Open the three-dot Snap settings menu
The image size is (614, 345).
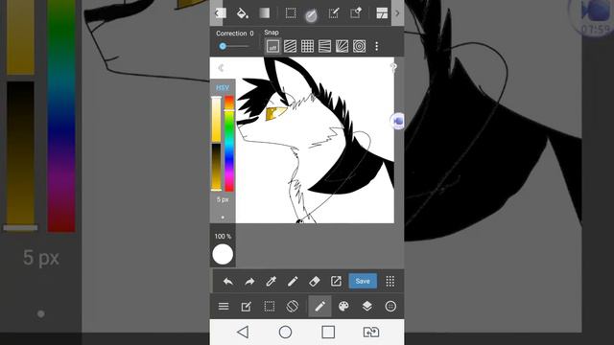pos(377,46)
